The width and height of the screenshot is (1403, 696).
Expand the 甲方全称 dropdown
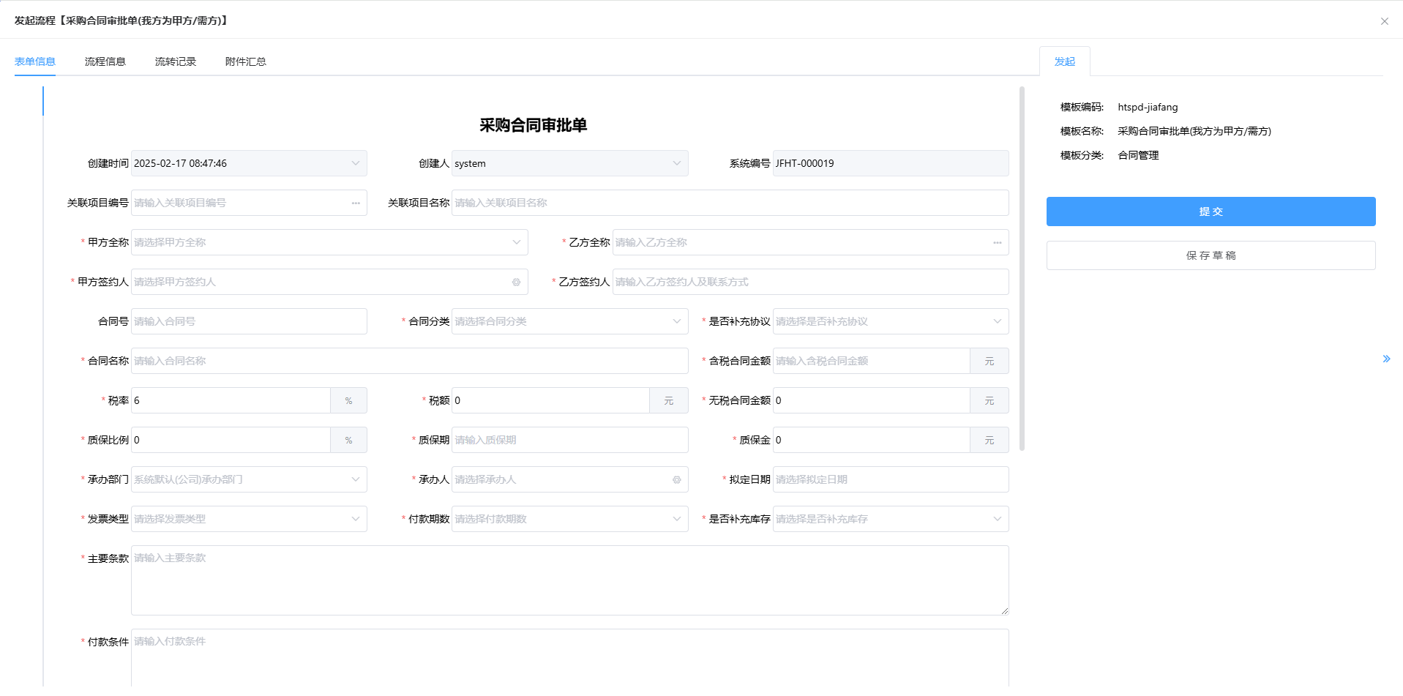tap(330, 242)
